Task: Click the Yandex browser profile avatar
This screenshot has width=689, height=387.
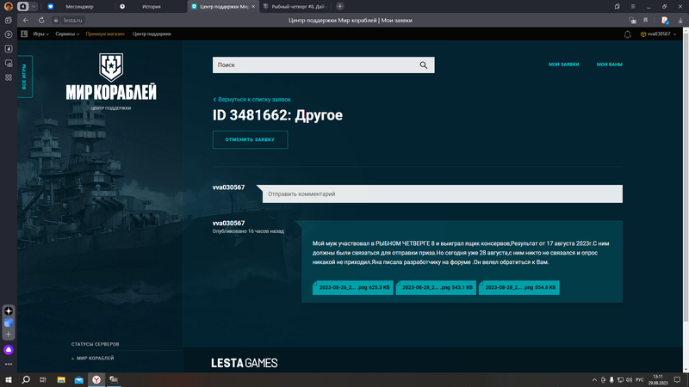Action: 8,7
